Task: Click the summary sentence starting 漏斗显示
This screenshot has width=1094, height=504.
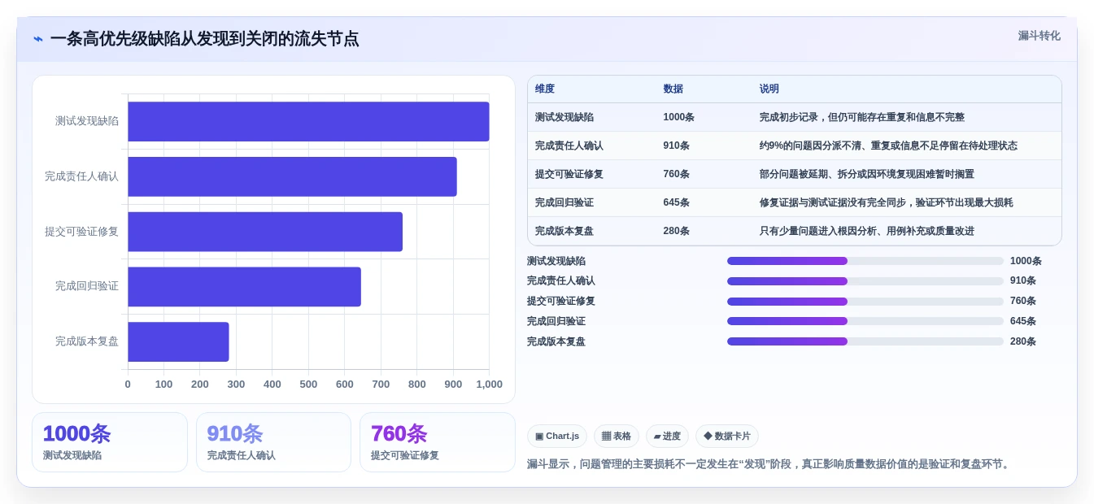Action: click(x=769, y=464)
